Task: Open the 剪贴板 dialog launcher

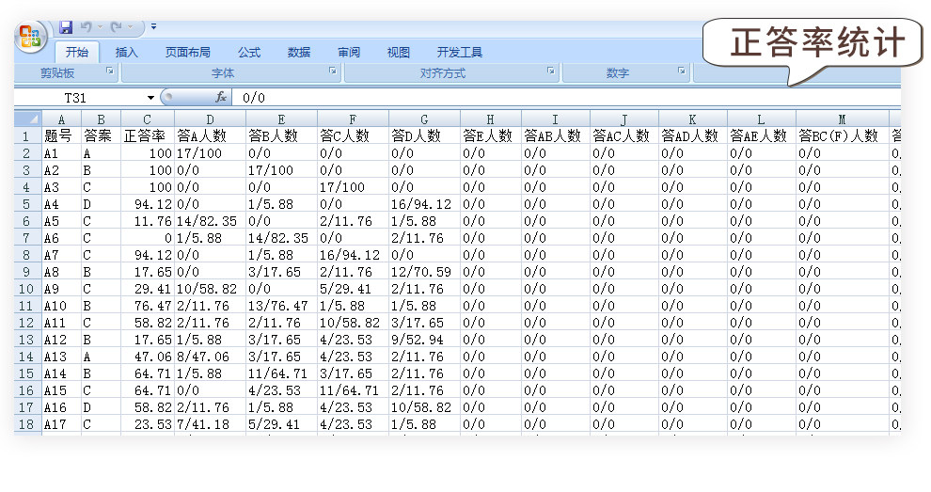Action: [110, 71]
